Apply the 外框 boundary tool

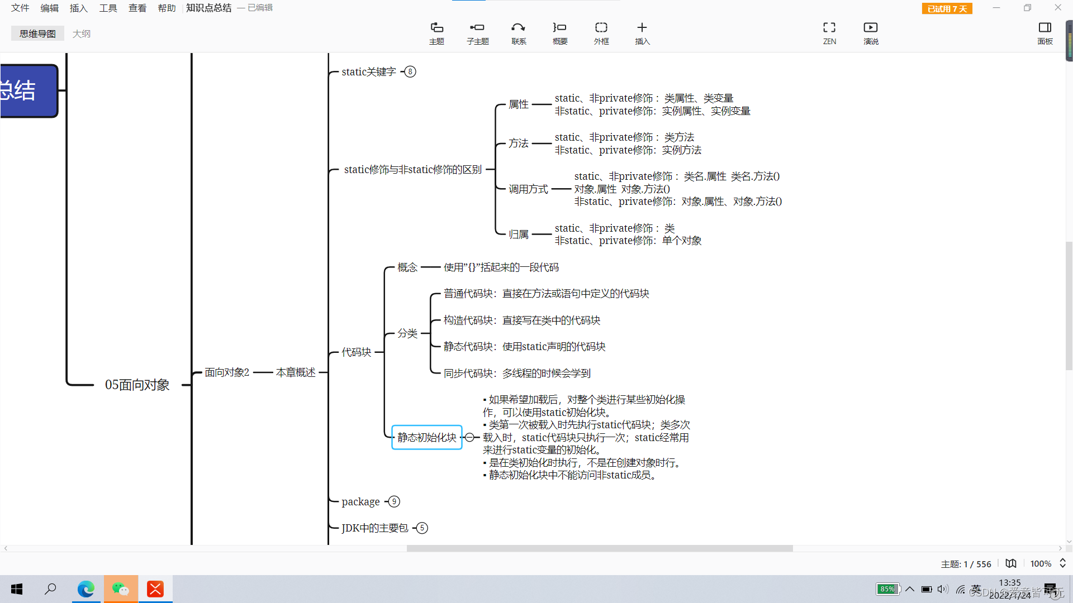coord(601,33)
